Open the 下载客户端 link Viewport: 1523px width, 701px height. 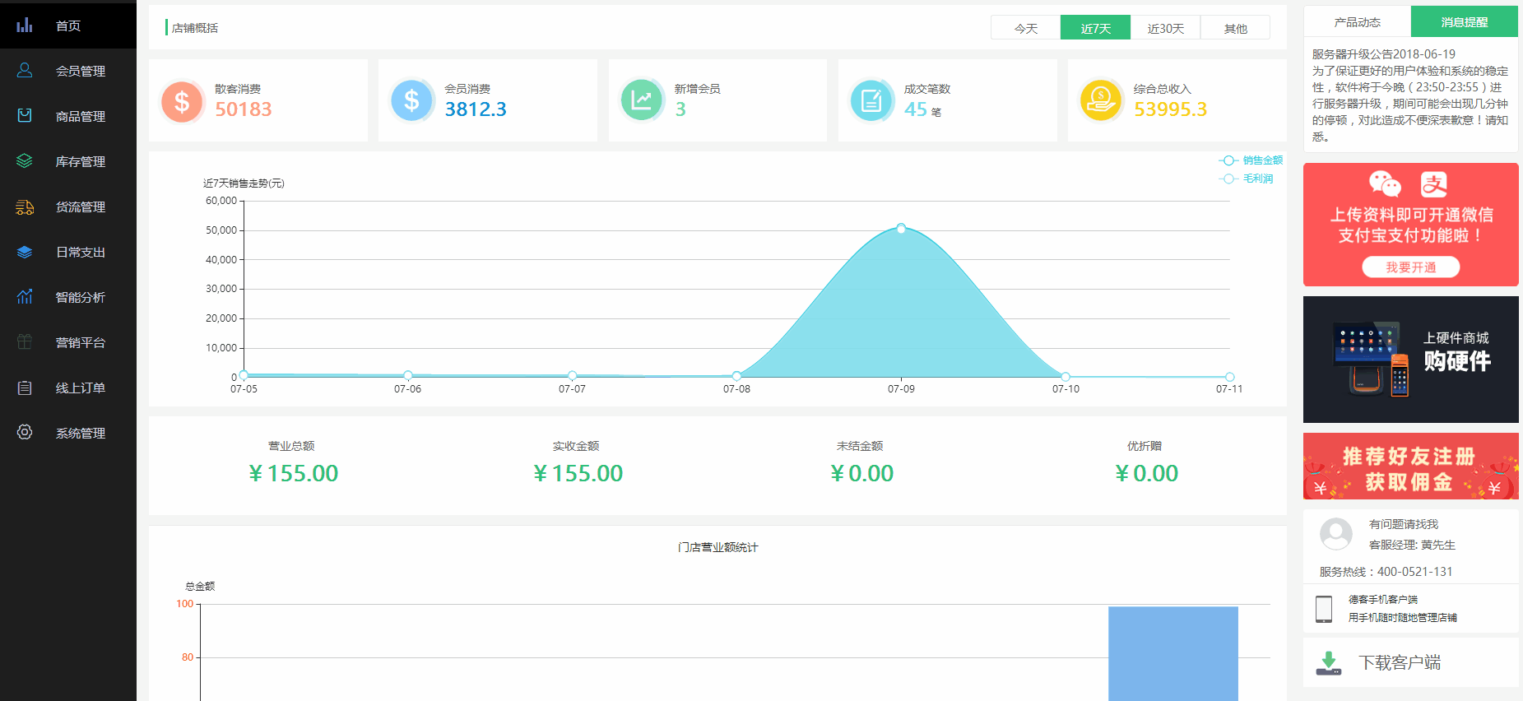[1399, 662]
